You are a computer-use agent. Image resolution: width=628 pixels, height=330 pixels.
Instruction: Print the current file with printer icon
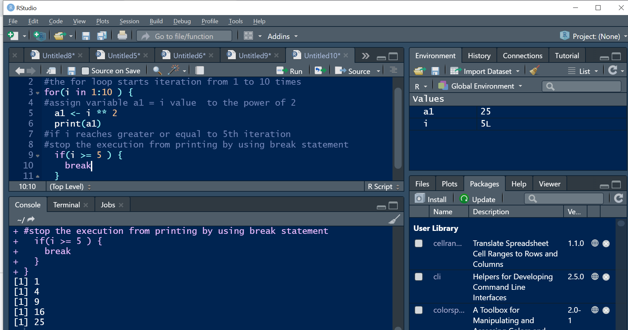(x=122, y=35)
